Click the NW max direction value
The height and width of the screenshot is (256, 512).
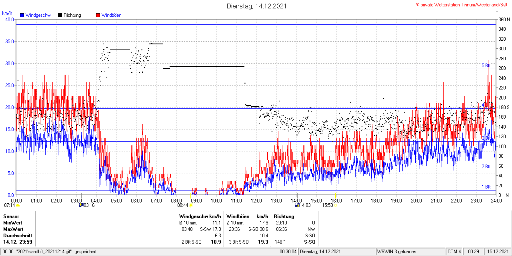coord(311,229)
